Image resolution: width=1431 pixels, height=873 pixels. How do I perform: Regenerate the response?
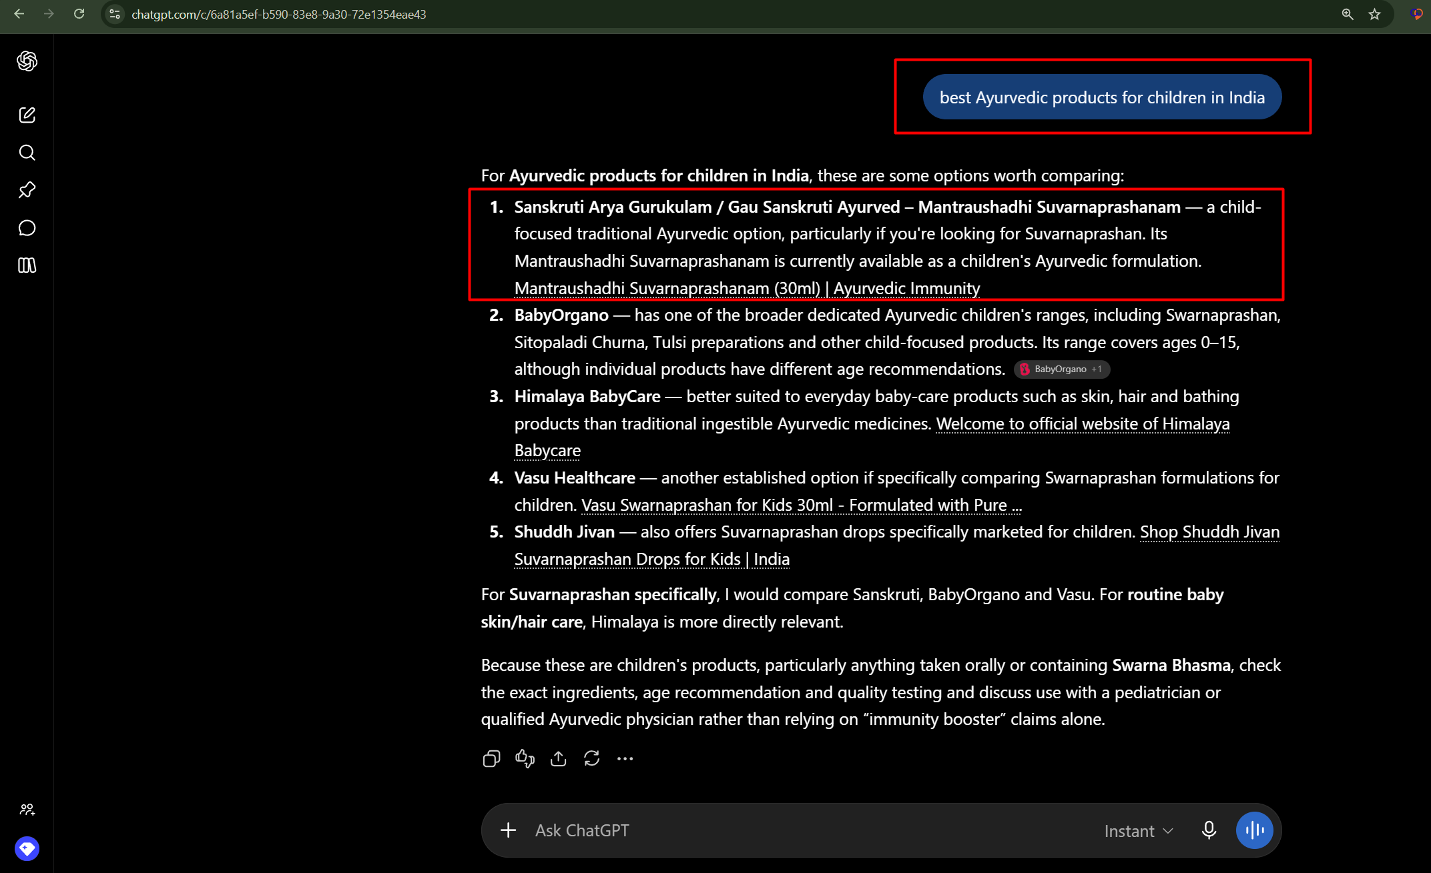[x=591, y=759]
